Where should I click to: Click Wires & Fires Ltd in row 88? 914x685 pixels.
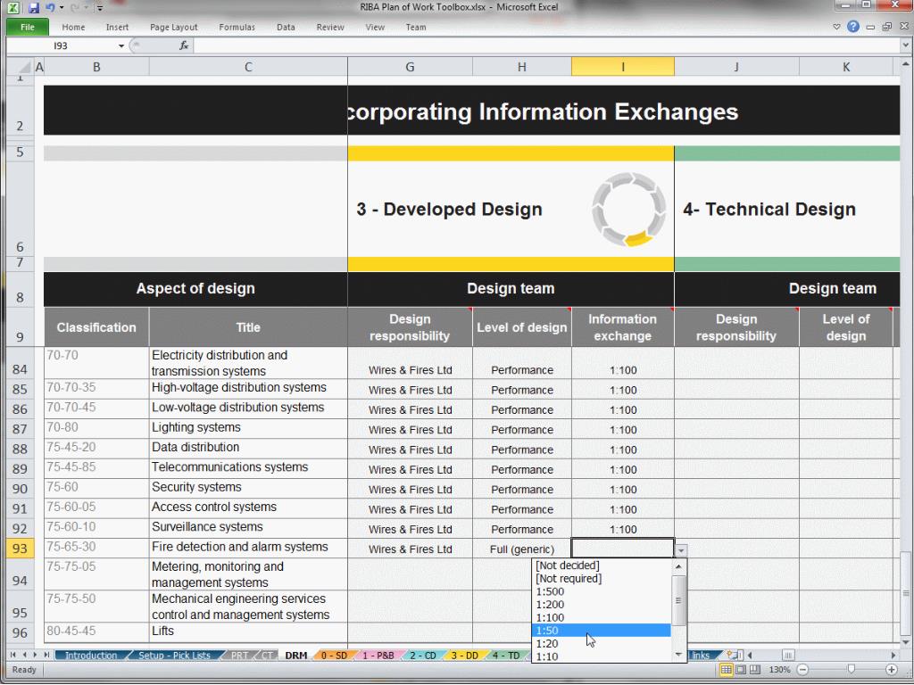410,450
